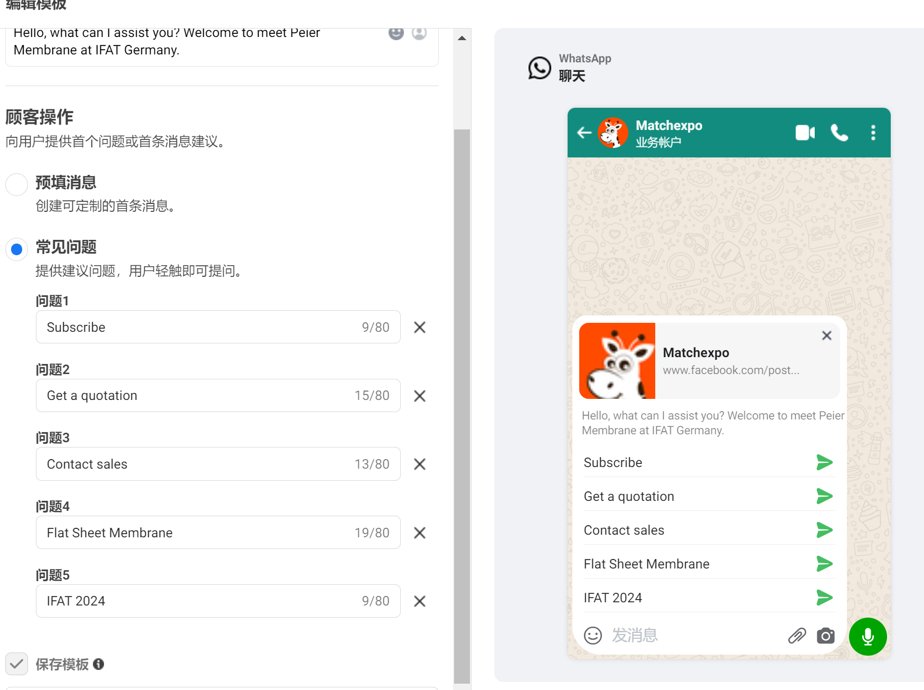Edit the Get a quotation field

click(x=218, y=395)
